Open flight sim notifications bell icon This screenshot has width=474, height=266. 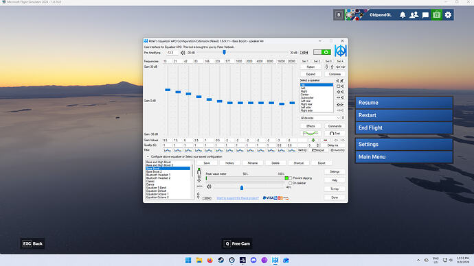click(x=403, y=15)
